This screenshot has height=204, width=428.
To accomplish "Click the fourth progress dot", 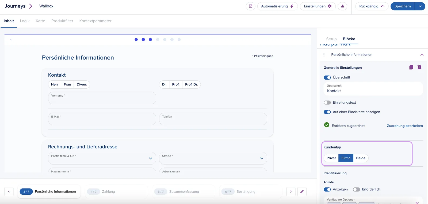I will (158, 40).
